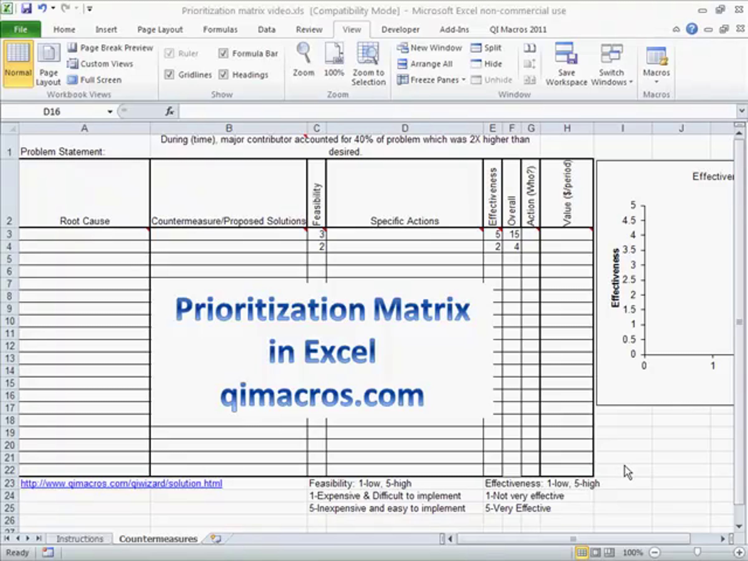
Task: Enter Full Screen view
Action: point(94,80)
